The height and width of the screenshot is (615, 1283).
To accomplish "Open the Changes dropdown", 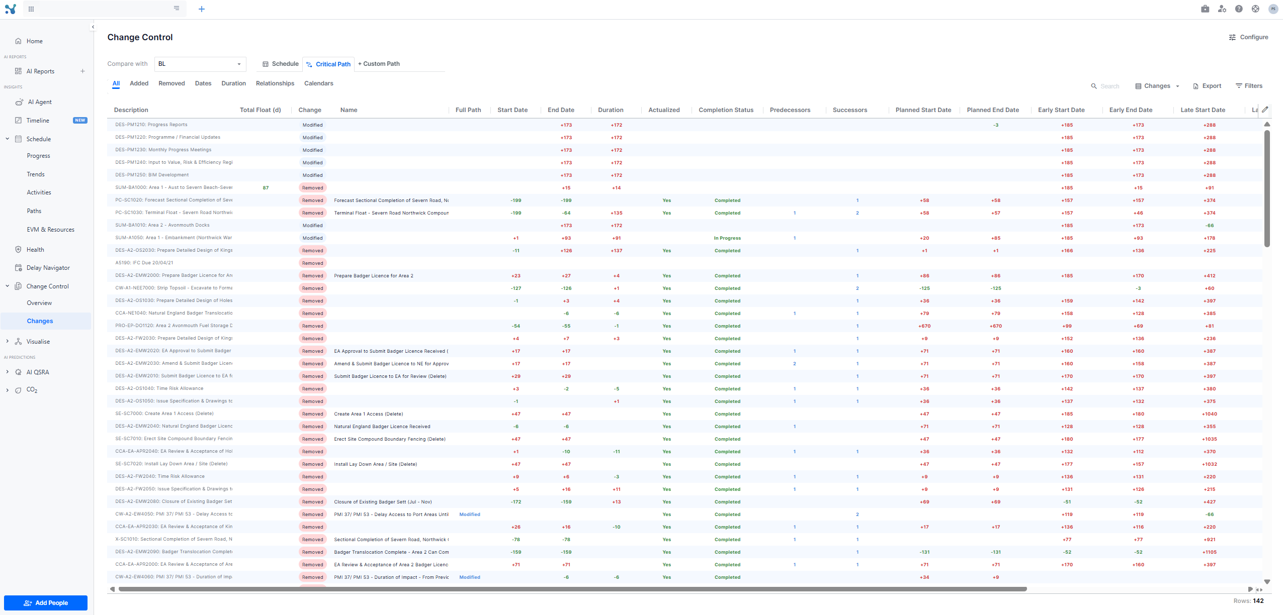I will point(1157,86).
